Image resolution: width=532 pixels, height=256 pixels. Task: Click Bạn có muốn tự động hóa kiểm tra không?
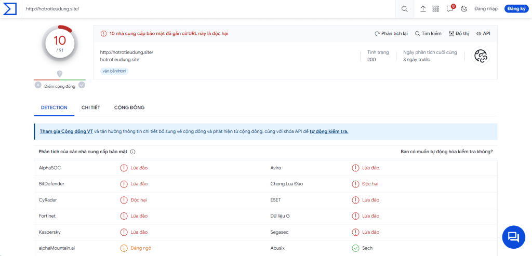[447, 152]
